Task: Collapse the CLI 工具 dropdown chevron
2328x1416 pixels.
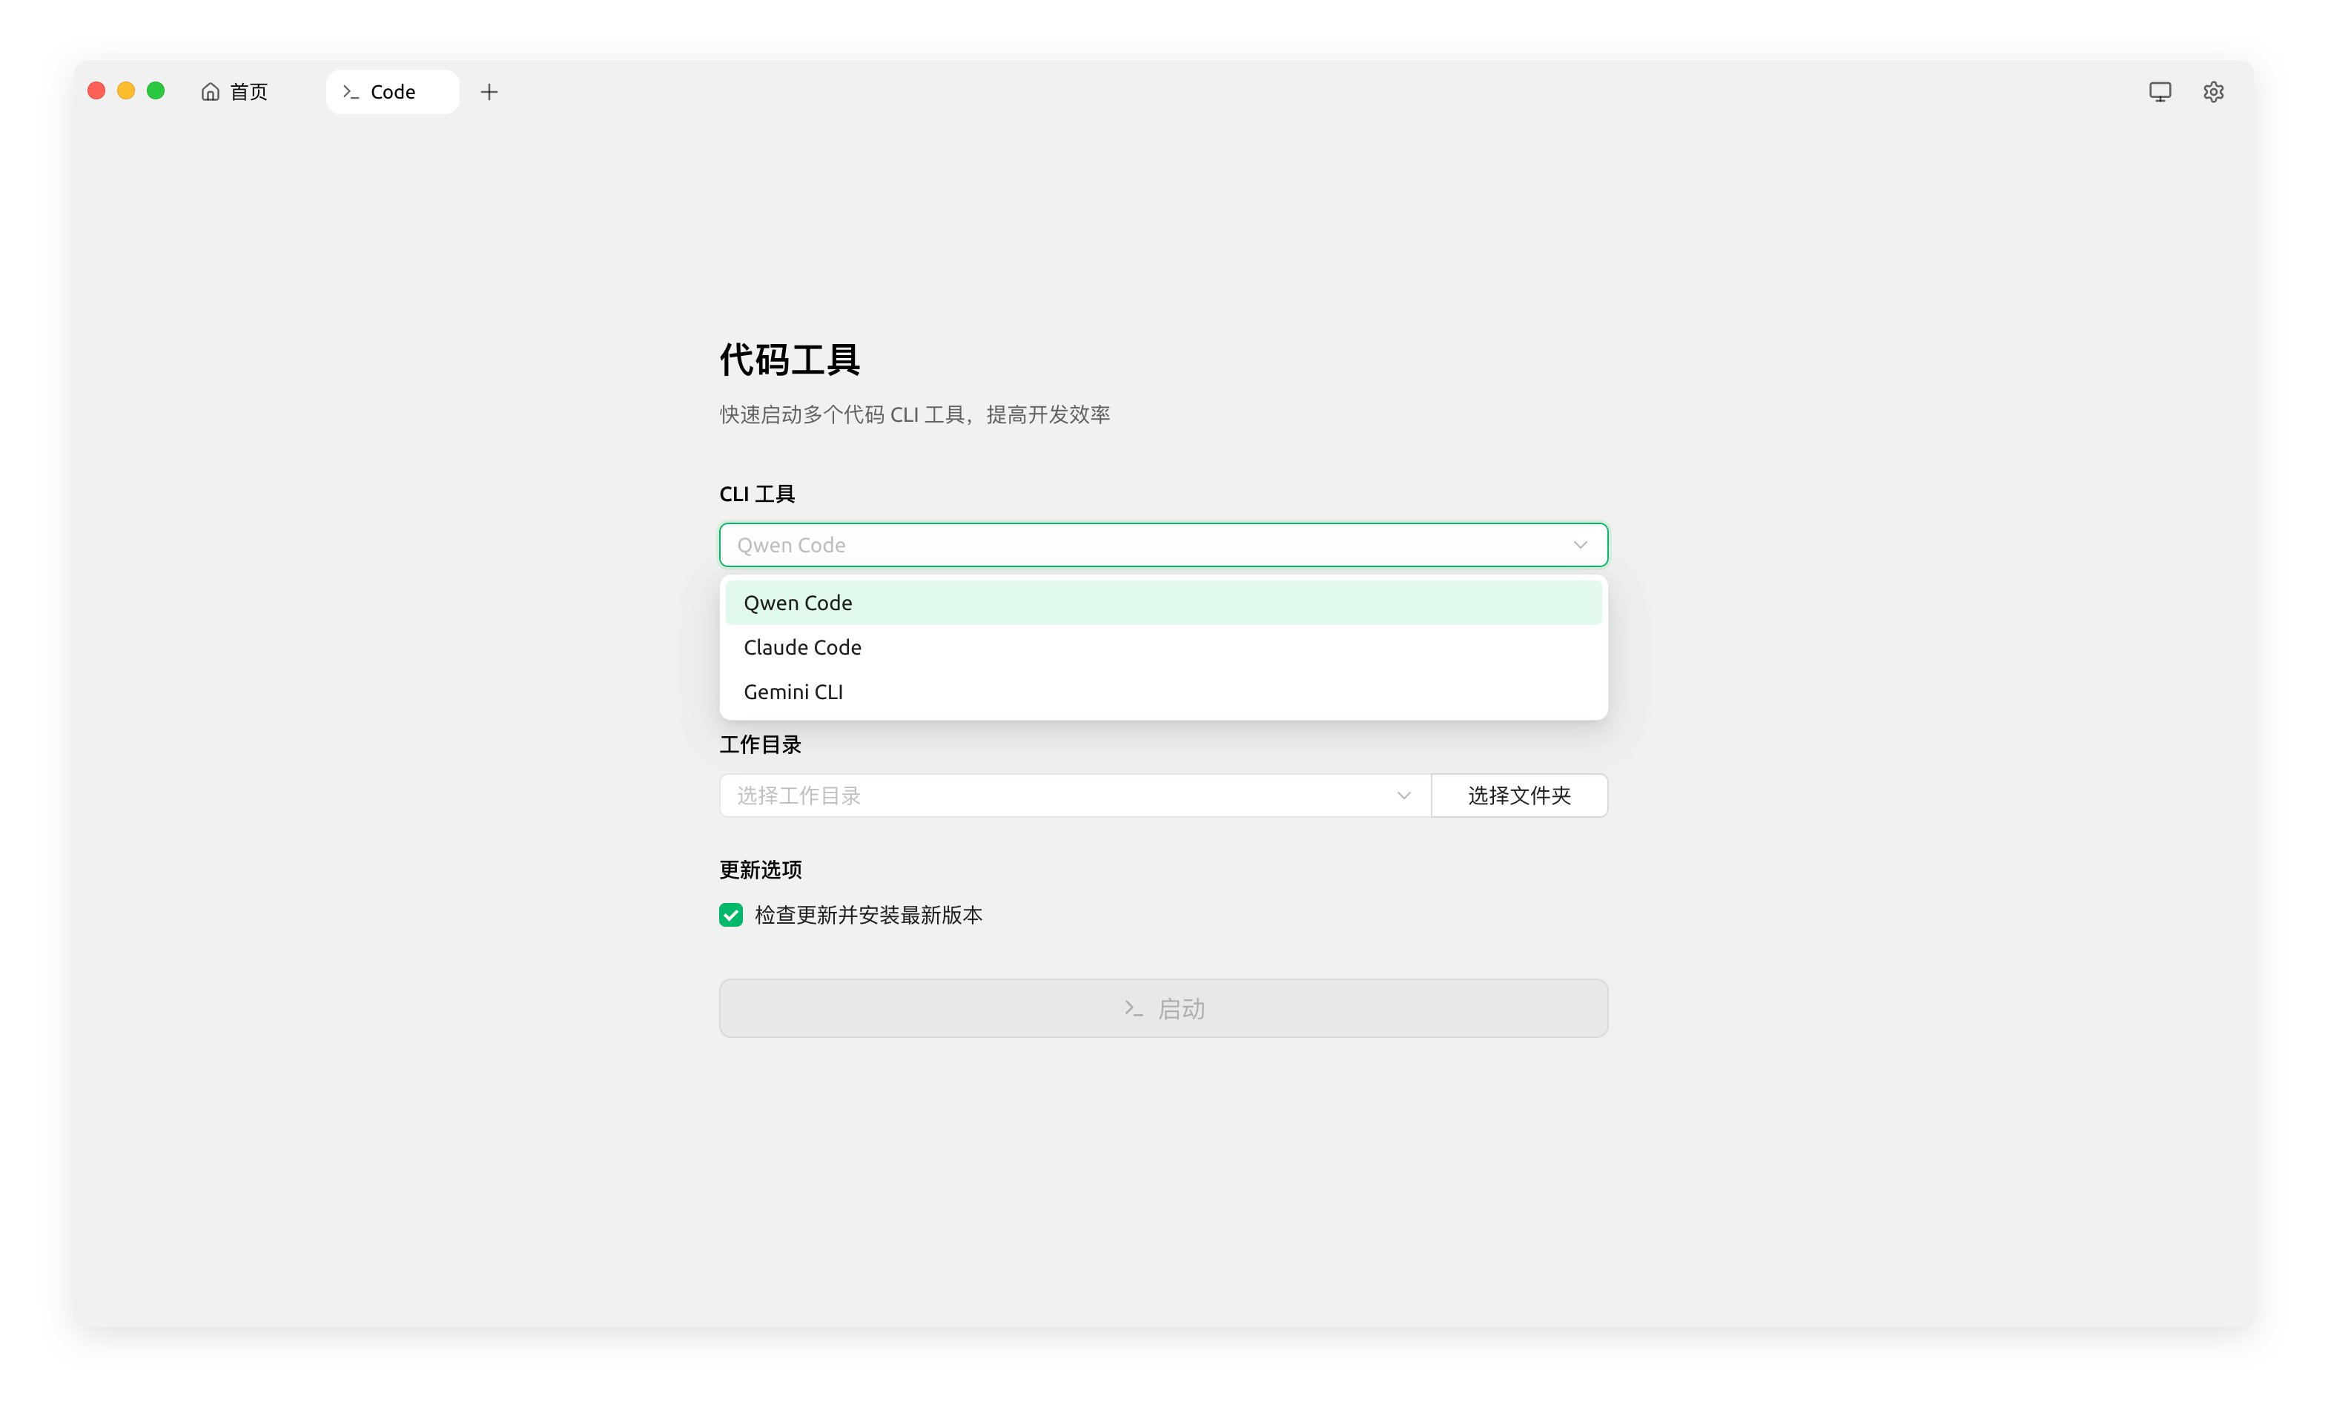Action: 1580,545
